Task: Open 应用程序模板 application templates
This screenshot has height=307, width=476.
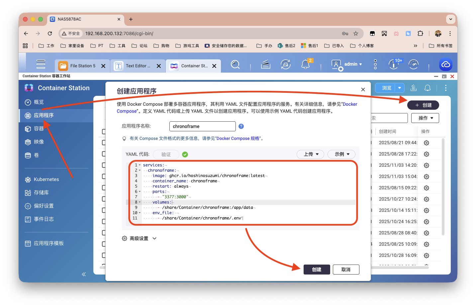Action: click(49, 243)
